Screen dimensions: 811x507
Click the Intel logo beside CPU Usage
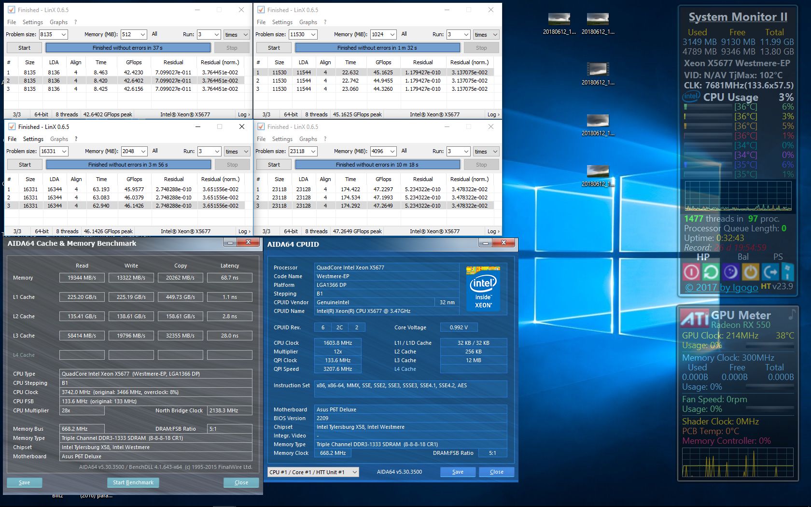click(x=691, y=97)
